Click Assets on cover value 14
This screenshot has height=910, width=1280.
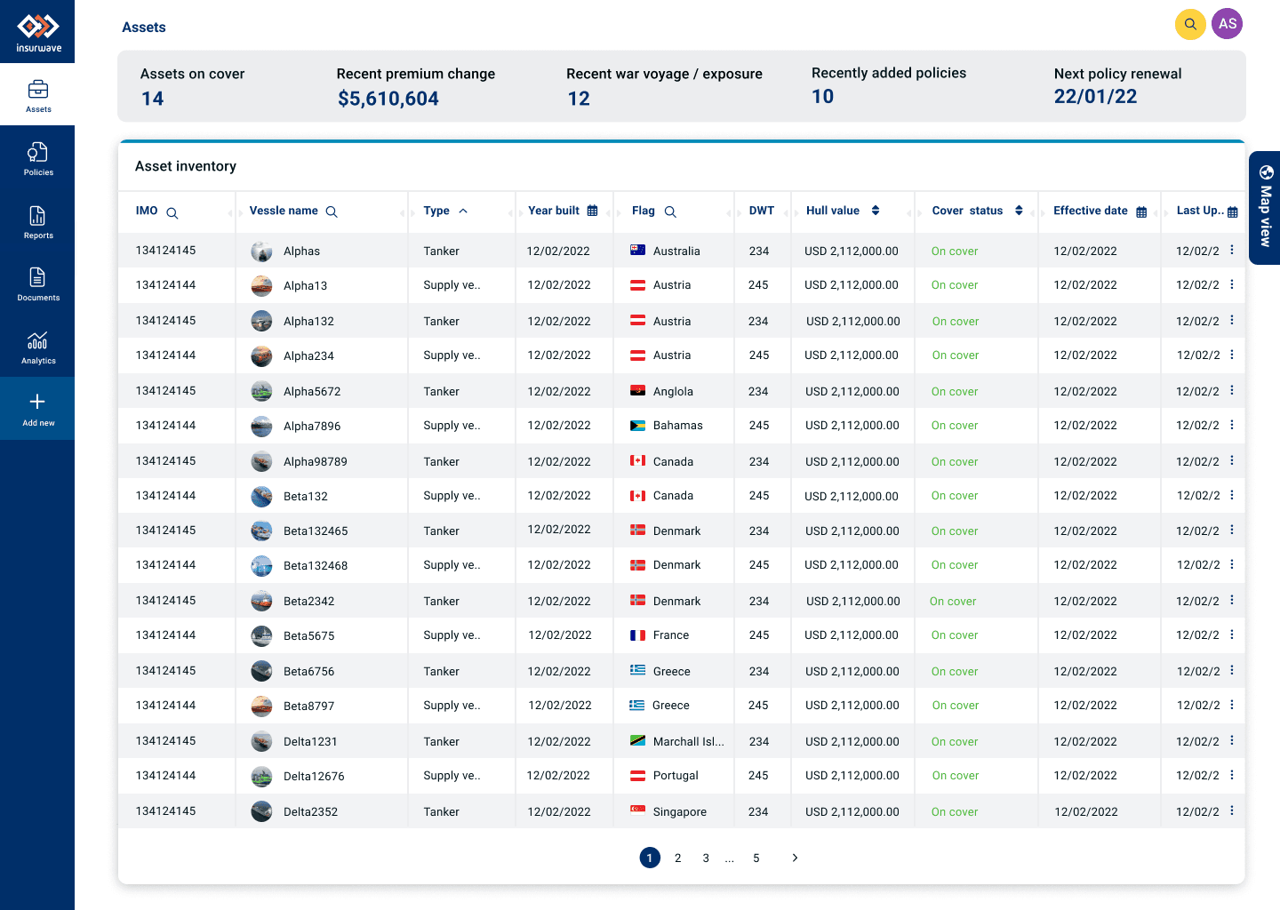153,99
